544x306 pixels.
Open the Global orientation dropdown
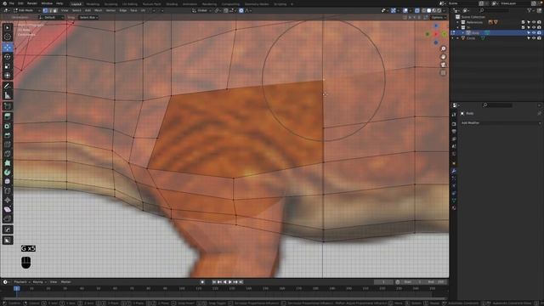202,10
